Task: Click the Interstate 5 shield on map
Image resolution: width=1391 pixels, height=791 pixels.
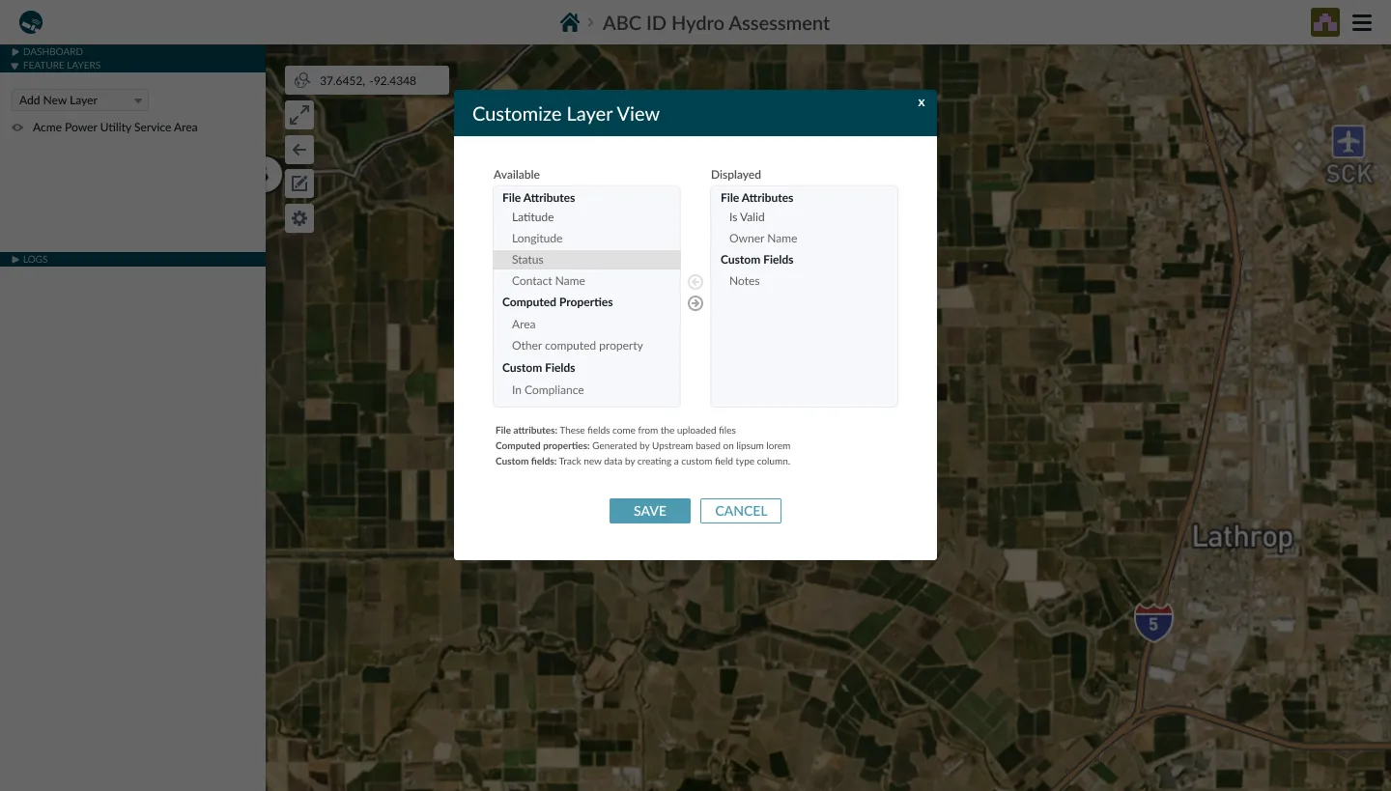Action: click(1153, 623)
